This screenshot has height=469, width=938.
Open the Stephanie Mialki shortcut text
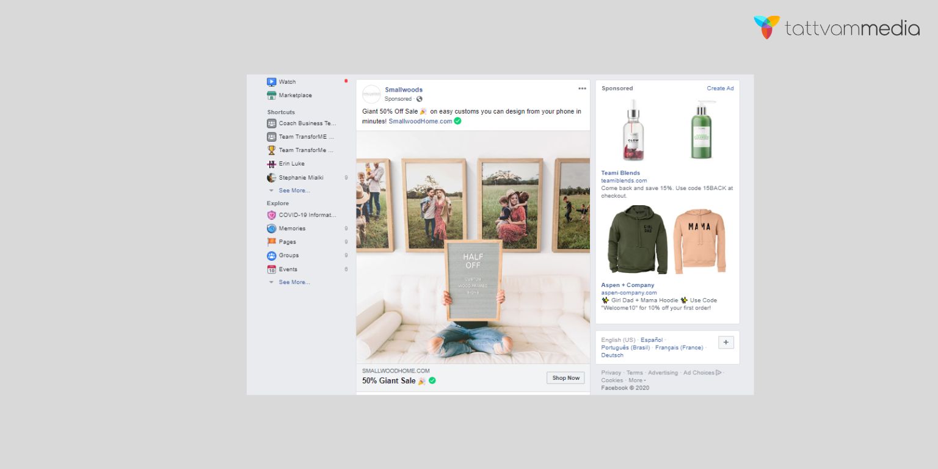click(x=301, y=178)
